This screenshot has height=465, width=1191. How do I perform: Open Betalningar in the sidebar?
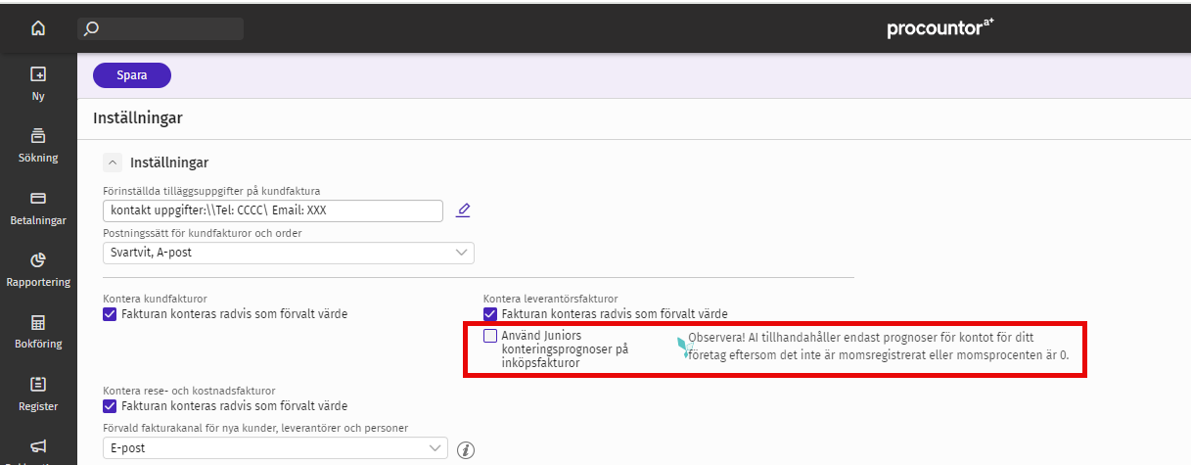click(x=38, y=208)
